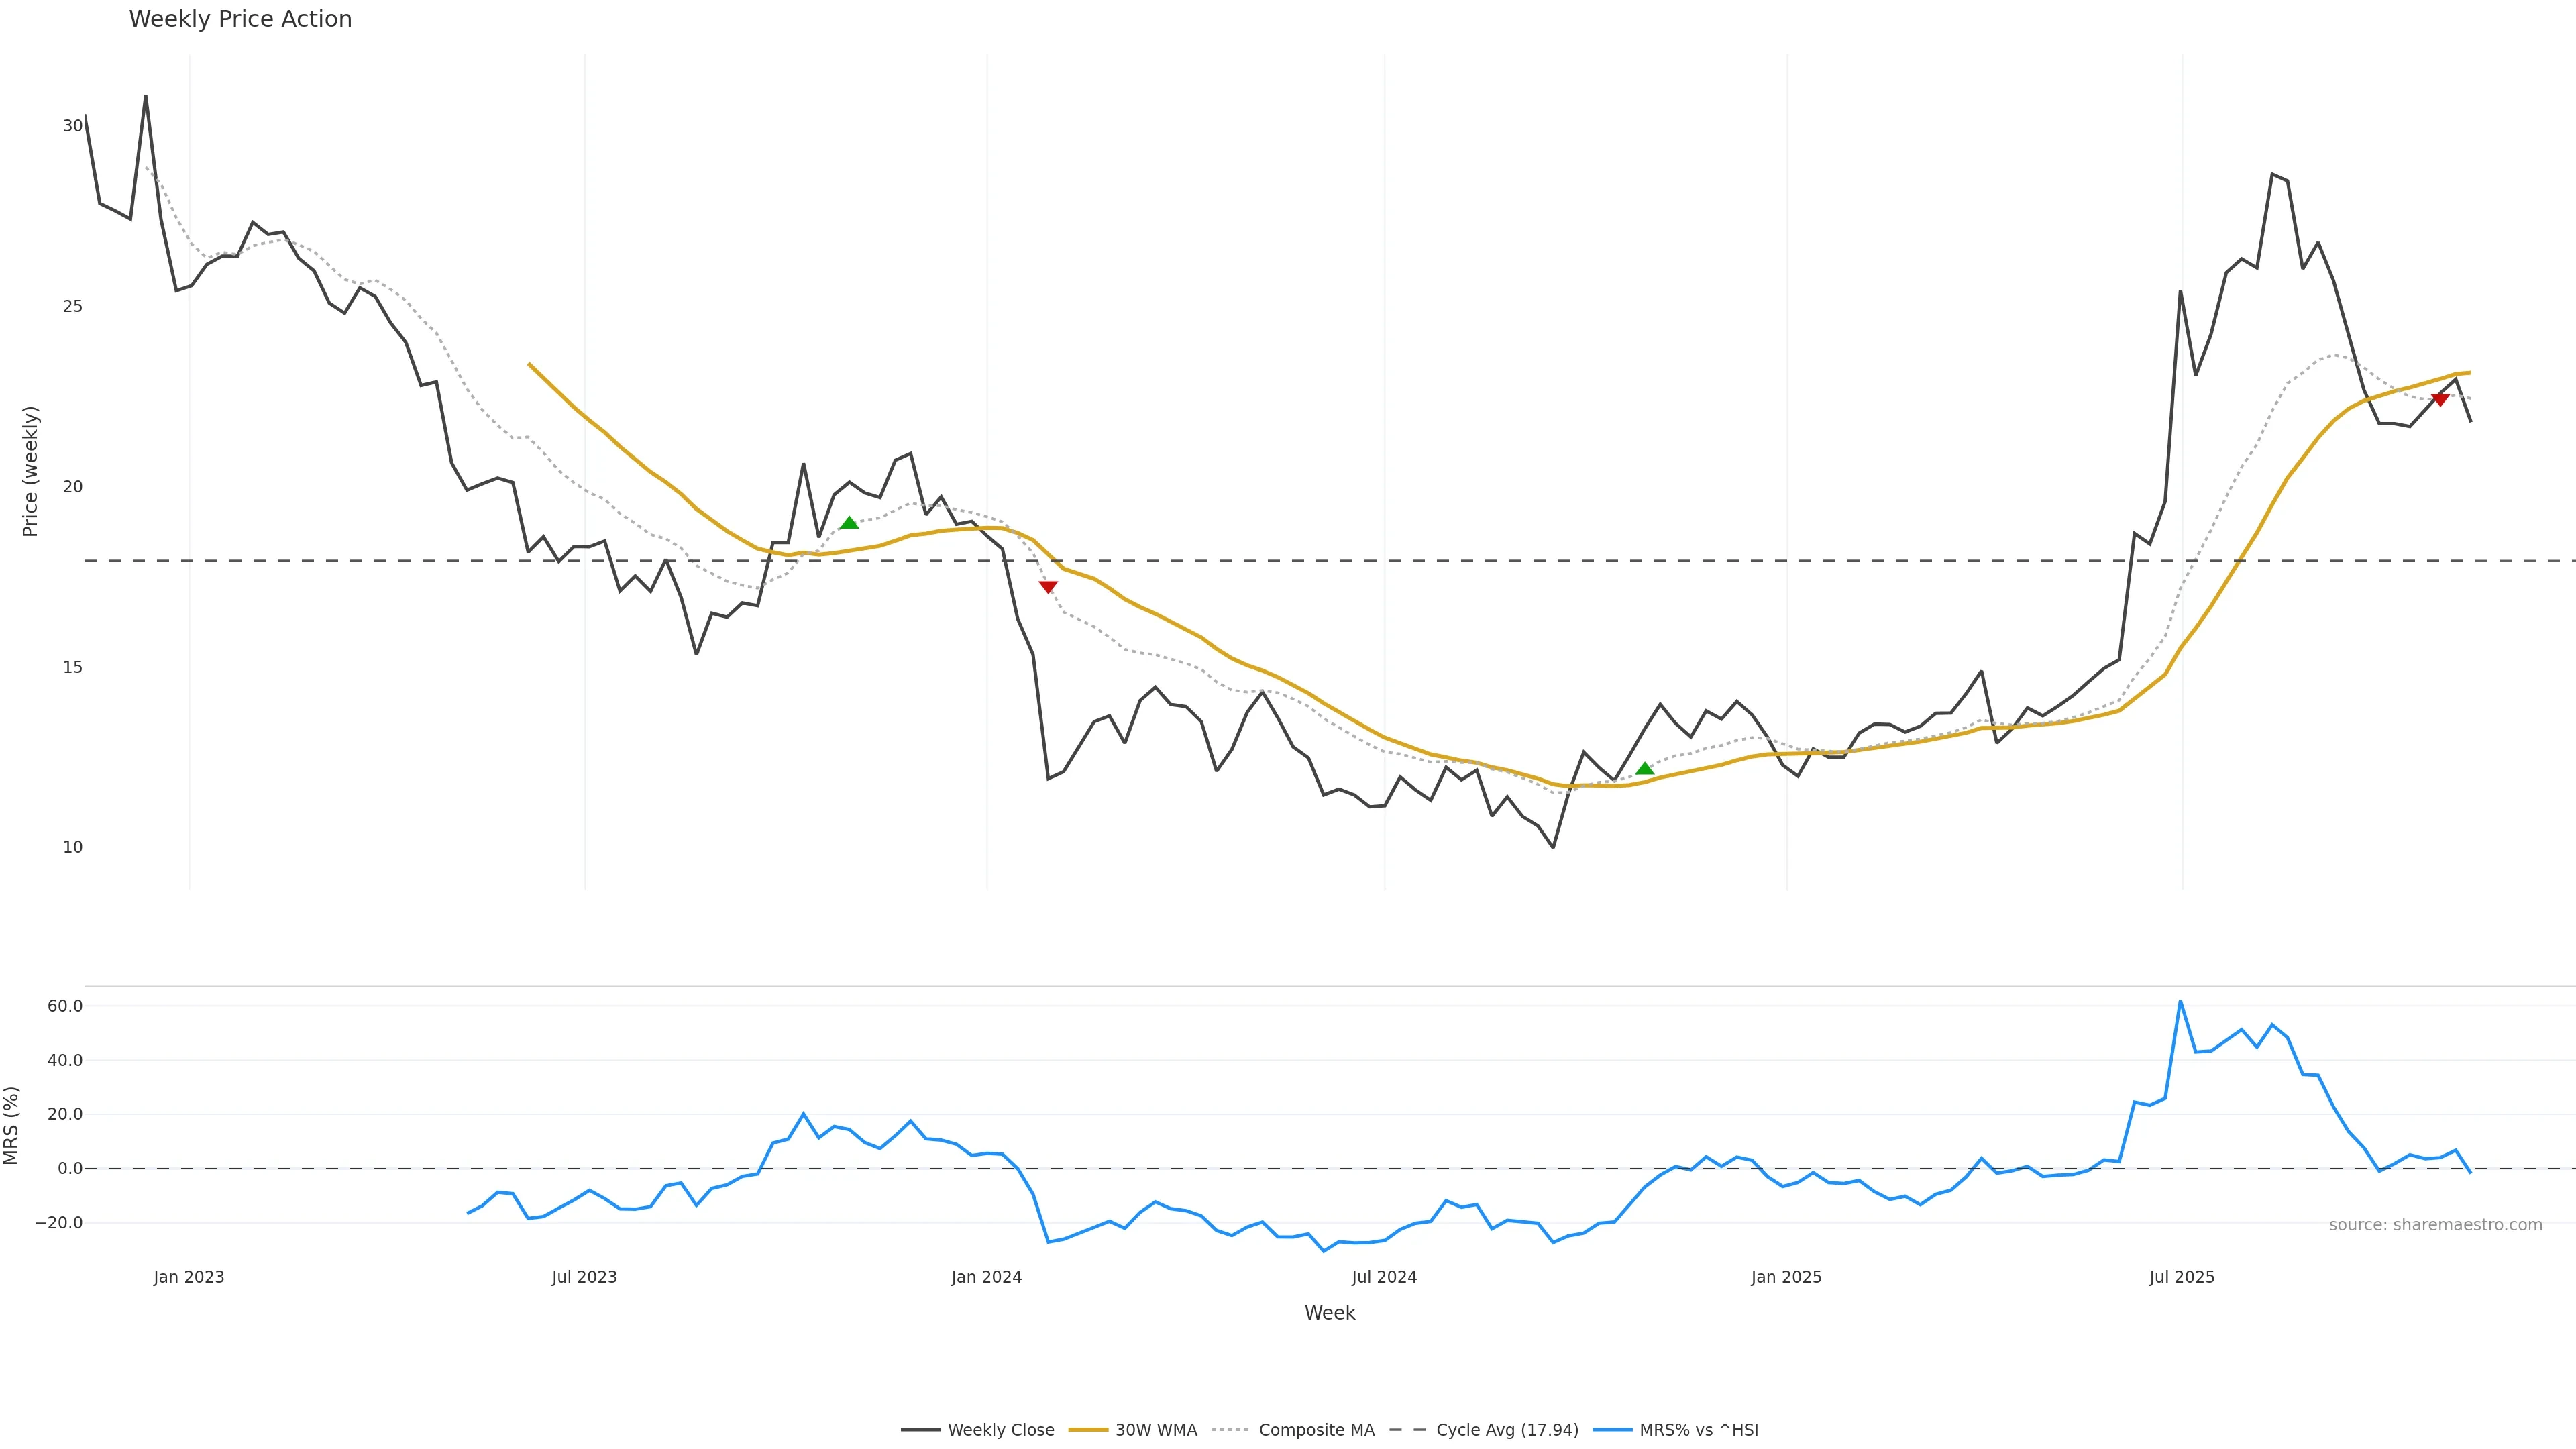Click the Weekly Price Action chart title
Viewport: 2576px width, 1449px height.
click(240, 19)
